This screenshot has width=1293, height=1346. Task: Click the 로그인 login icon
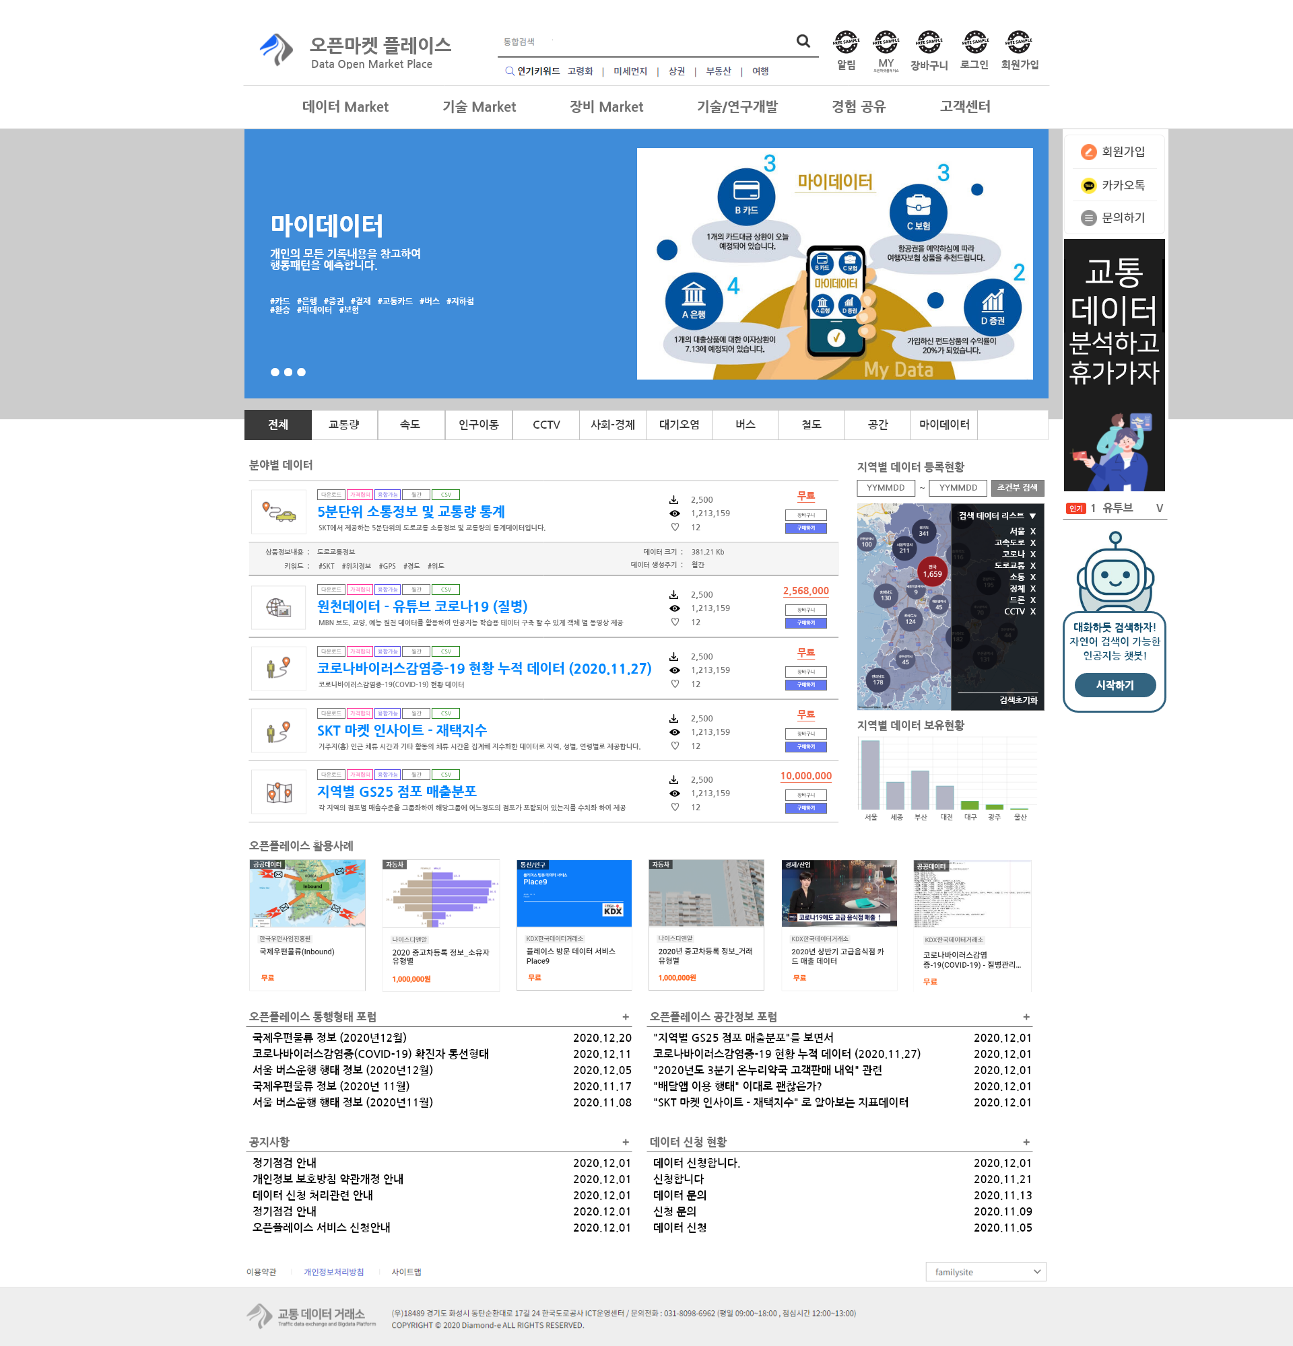tap(974, 43)
